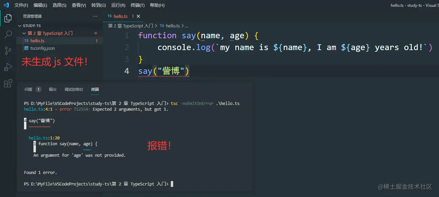Click line number 4 in gutter
Viewport: 439px width, 197px height.
point(126,71)
